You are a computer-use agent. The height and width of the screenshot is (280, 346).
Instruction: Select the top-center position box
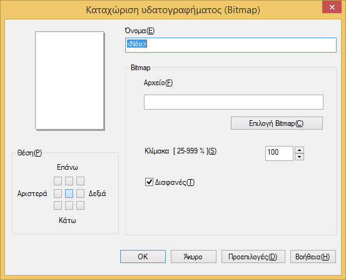[69, 181]
